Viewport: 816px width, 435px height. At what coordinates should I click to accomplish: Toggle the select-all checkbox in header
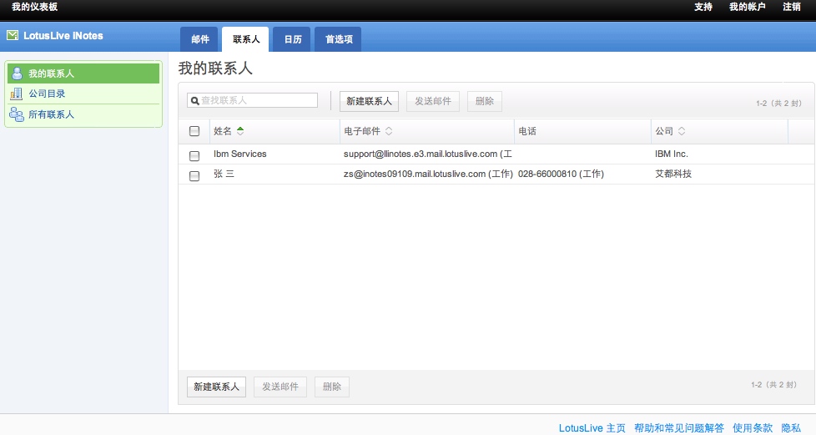coord(194,131)
